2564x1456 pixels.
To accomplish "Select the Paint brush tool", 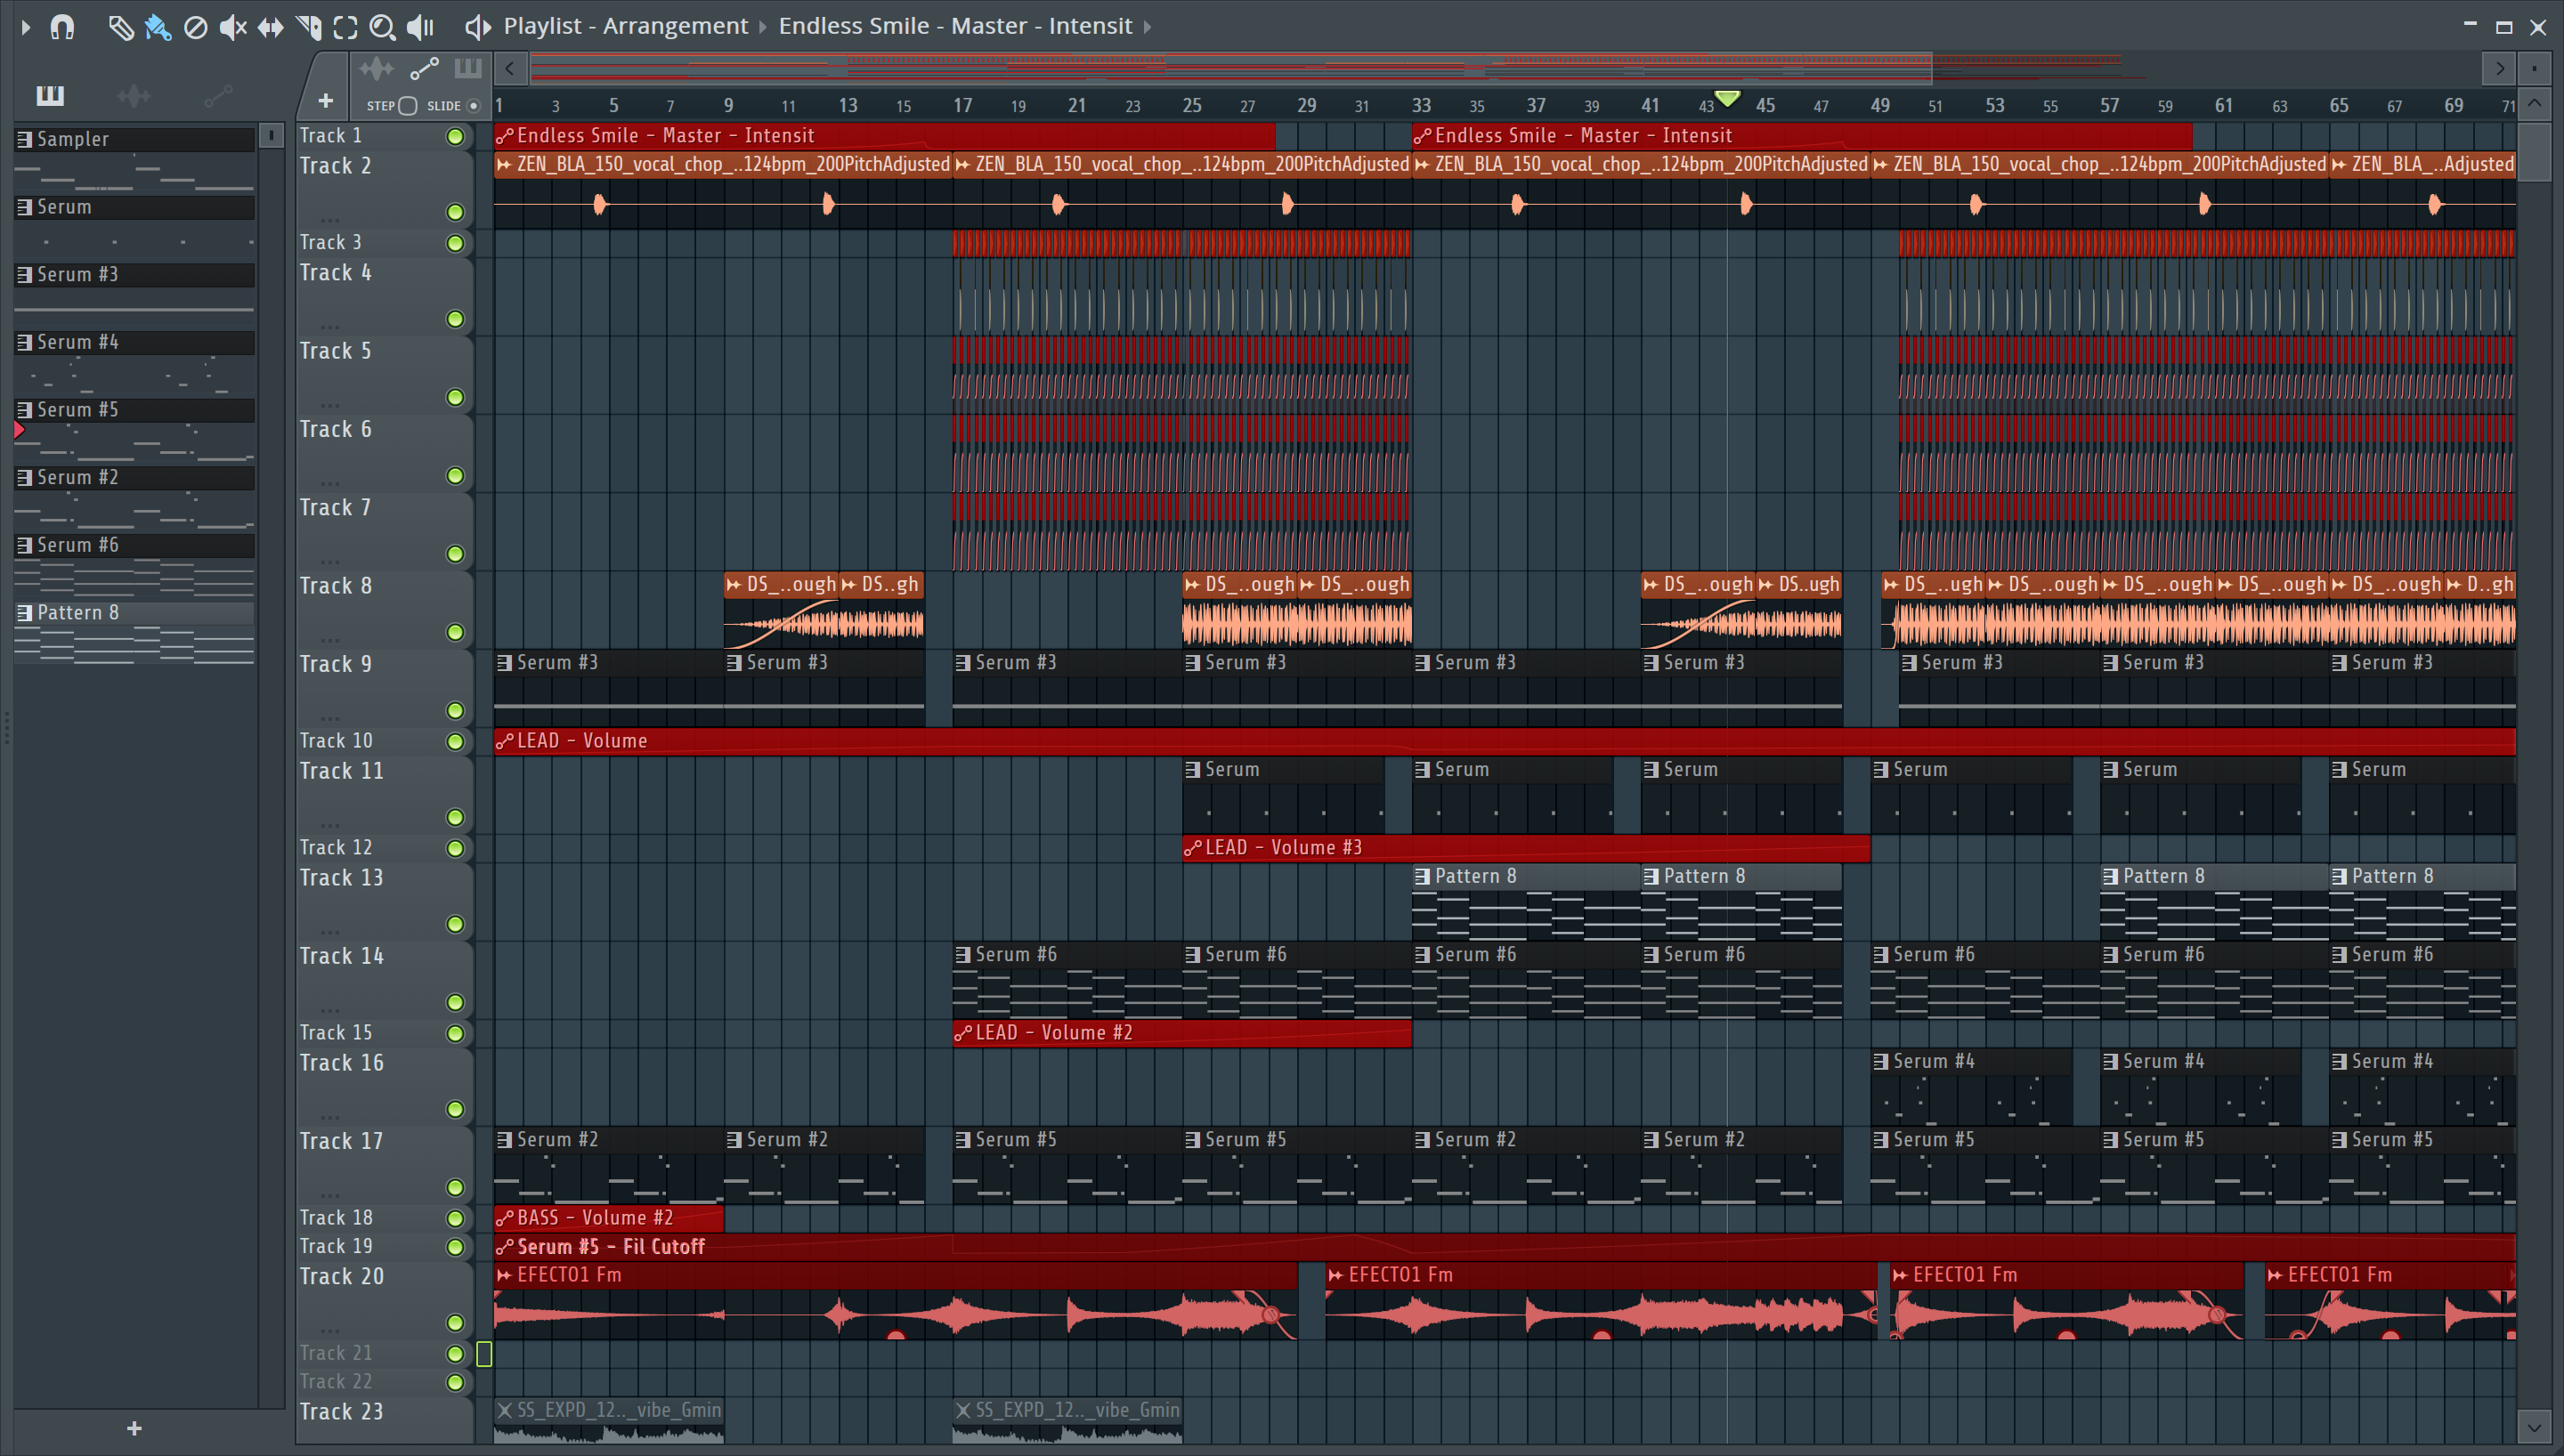I will 157,27.
